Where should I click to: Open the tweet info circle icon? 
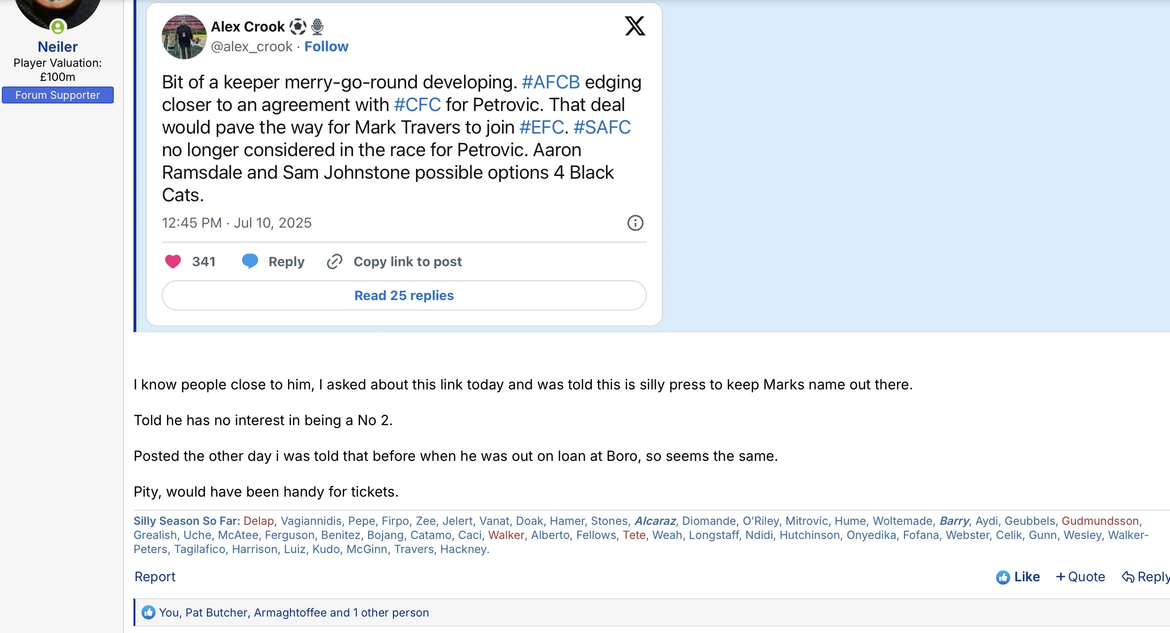pos(635,223)
